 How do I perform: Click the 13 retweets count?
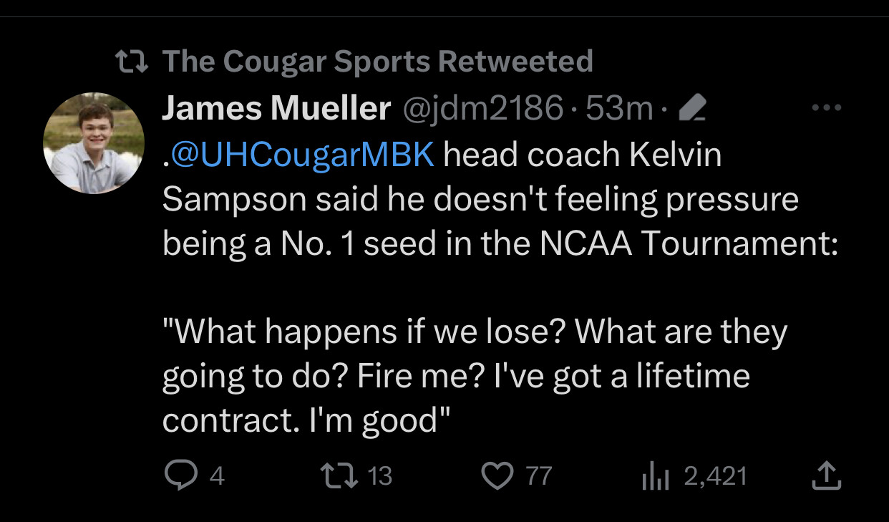point(380,477)
